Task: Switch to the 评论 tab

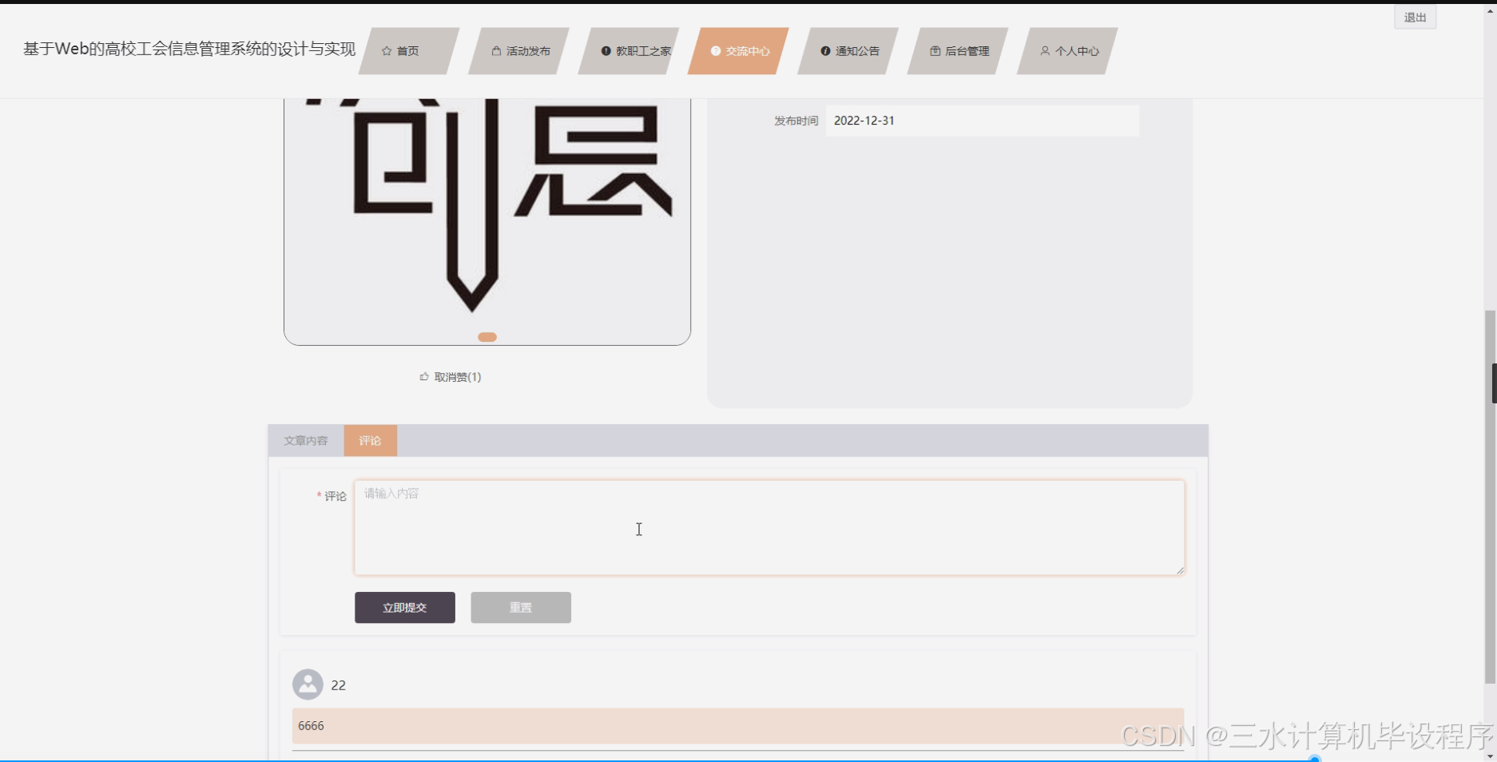Action: [370, 441]
